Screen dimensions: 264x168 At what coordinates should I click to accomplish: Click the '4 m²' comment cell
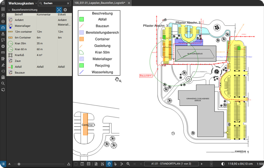[39, 55]
